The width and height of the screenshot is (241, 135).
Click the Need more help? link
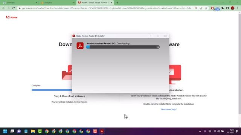tap(169, 109)
